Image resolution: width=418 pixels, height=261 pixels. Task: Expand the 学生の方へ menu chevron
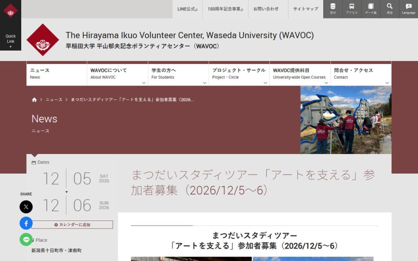205,83
